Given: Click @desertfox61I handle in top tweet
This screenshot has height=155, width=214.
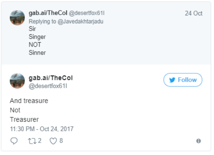Looking at the screenshot, I should (87, 13).
